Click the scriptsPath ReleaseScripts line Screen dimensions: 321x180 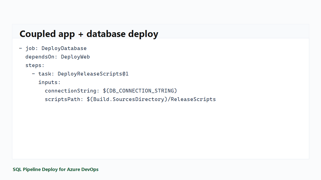coord(130,99)
